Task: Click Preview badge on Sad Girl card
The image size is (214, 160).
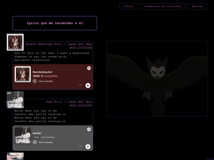Action: 36,137
